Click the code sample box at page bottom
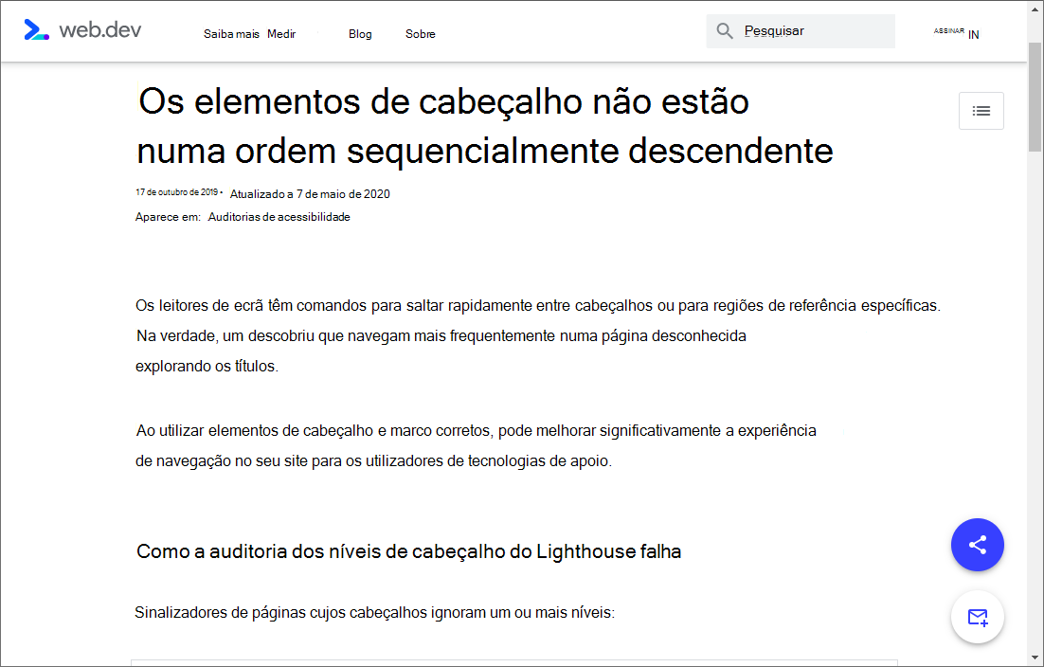The height and width of the screenshot is (667, 1044). 514,661
